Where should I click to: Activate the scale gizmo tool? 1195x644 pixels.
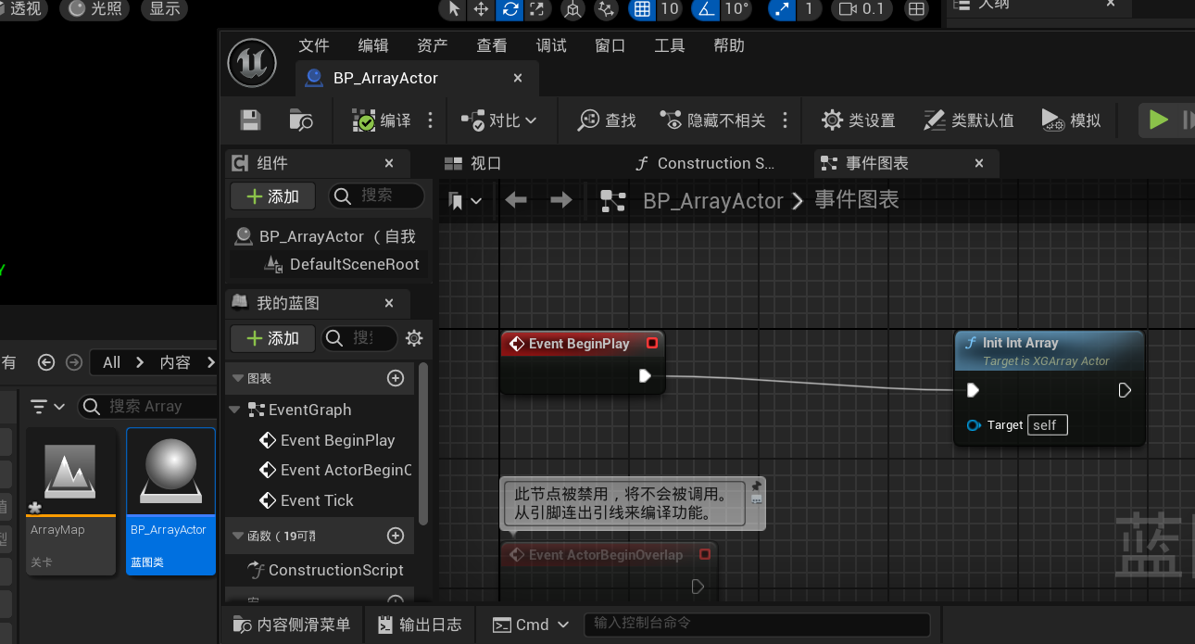(537, 9)
